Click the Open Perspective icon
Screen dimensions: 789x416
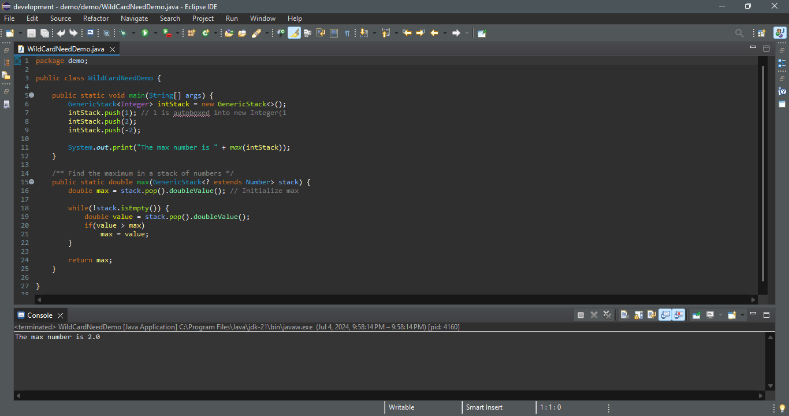coord(762,33)
